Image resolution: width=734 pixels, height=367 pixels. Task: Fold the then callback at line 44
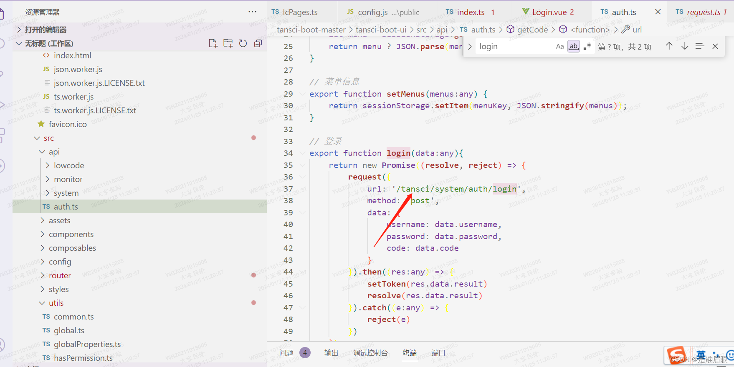303,272
